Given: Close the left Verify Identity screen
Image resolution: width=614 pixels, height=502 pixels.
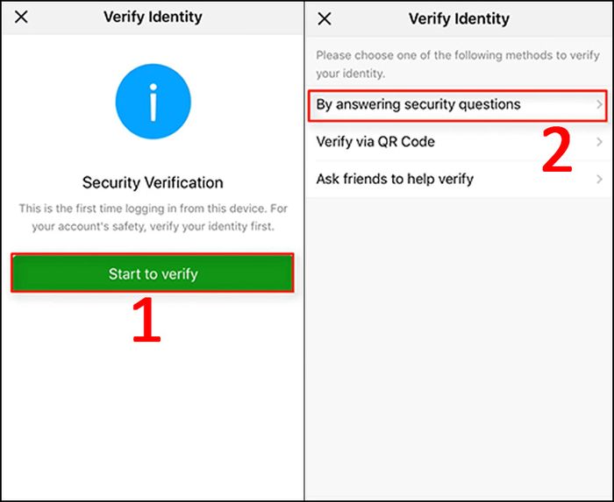Looking at the screenshot, I should (21, 17).
